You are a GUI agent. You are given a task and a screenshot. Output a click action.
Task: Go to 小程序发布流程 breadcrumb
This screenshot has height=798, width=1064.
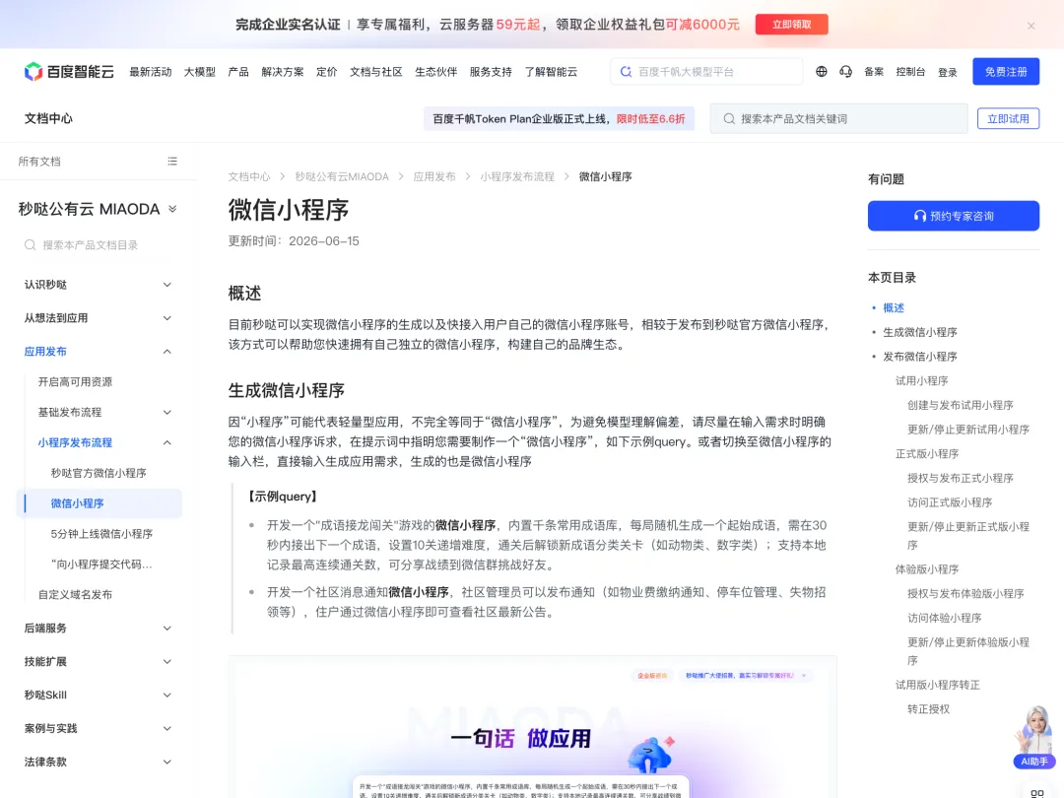517,176
